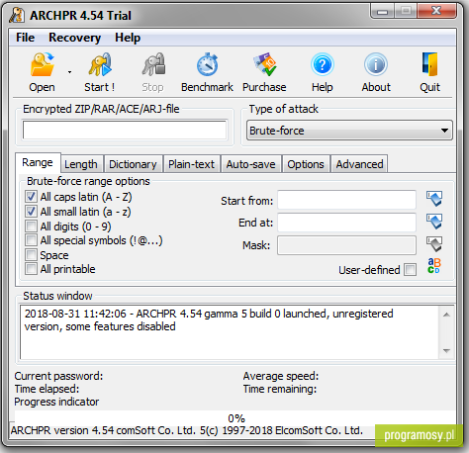
Task: Click the Help question mark icon
Action: pyautogui.click(x=323, y=64)
